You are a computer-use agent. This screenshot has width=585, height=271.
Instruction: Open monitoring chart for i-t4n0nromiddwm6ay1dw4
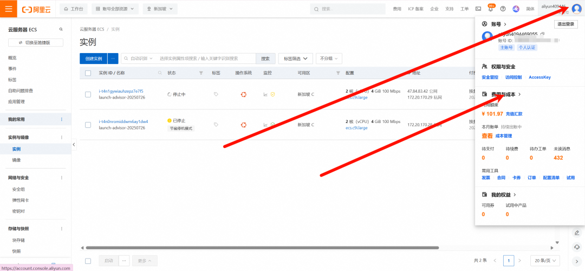[x=265, y=125]
